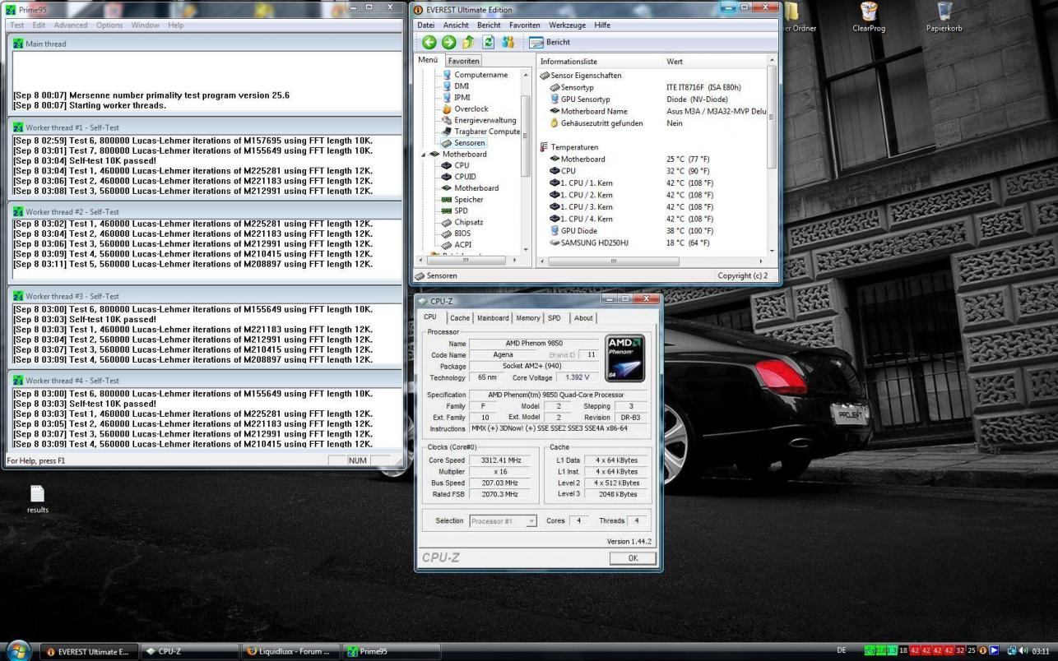Click the Main thread title bar icon

pyautogui.click(x=18, y=44)
